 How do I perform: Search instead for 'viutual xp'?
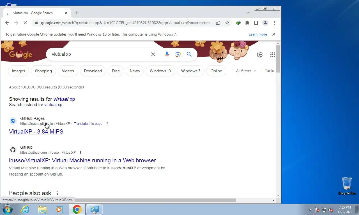click(x=53, y=105)
